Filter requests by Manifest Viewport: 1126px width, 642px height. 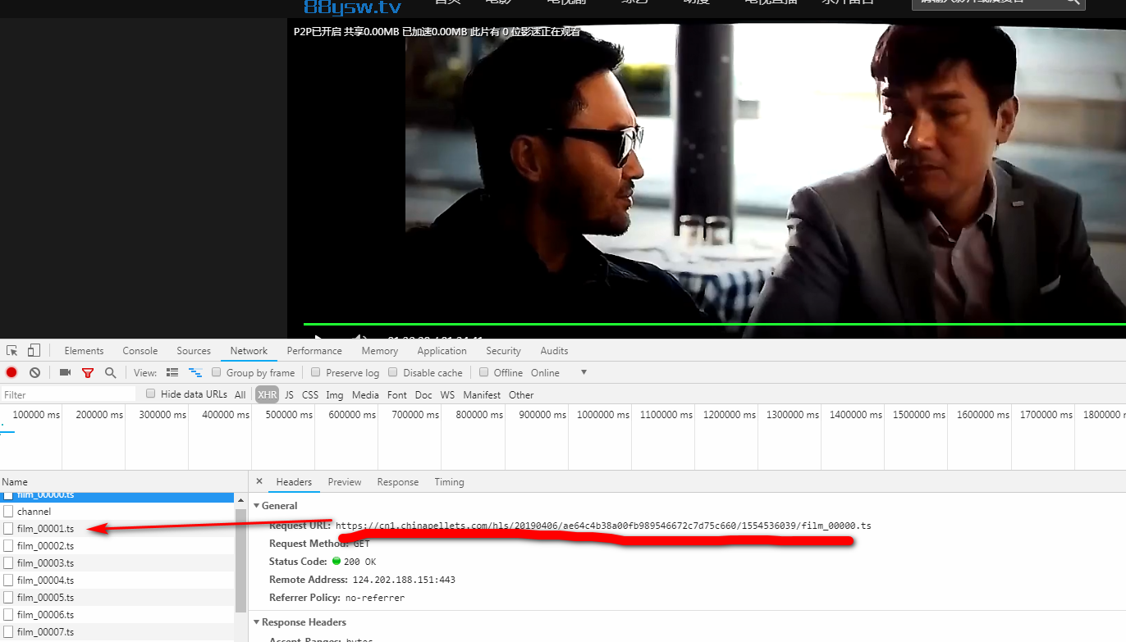point(482,394)
